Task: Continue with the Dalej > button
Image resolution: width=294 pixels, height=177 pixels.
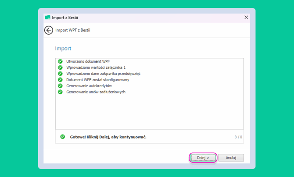Action: click(203, 158)
